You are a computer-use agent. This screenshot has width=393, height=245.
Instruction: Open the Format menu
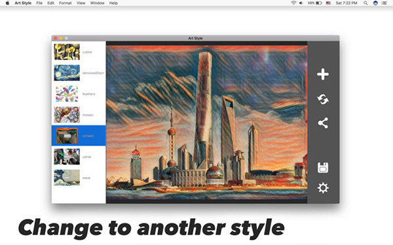click(65, 3)
